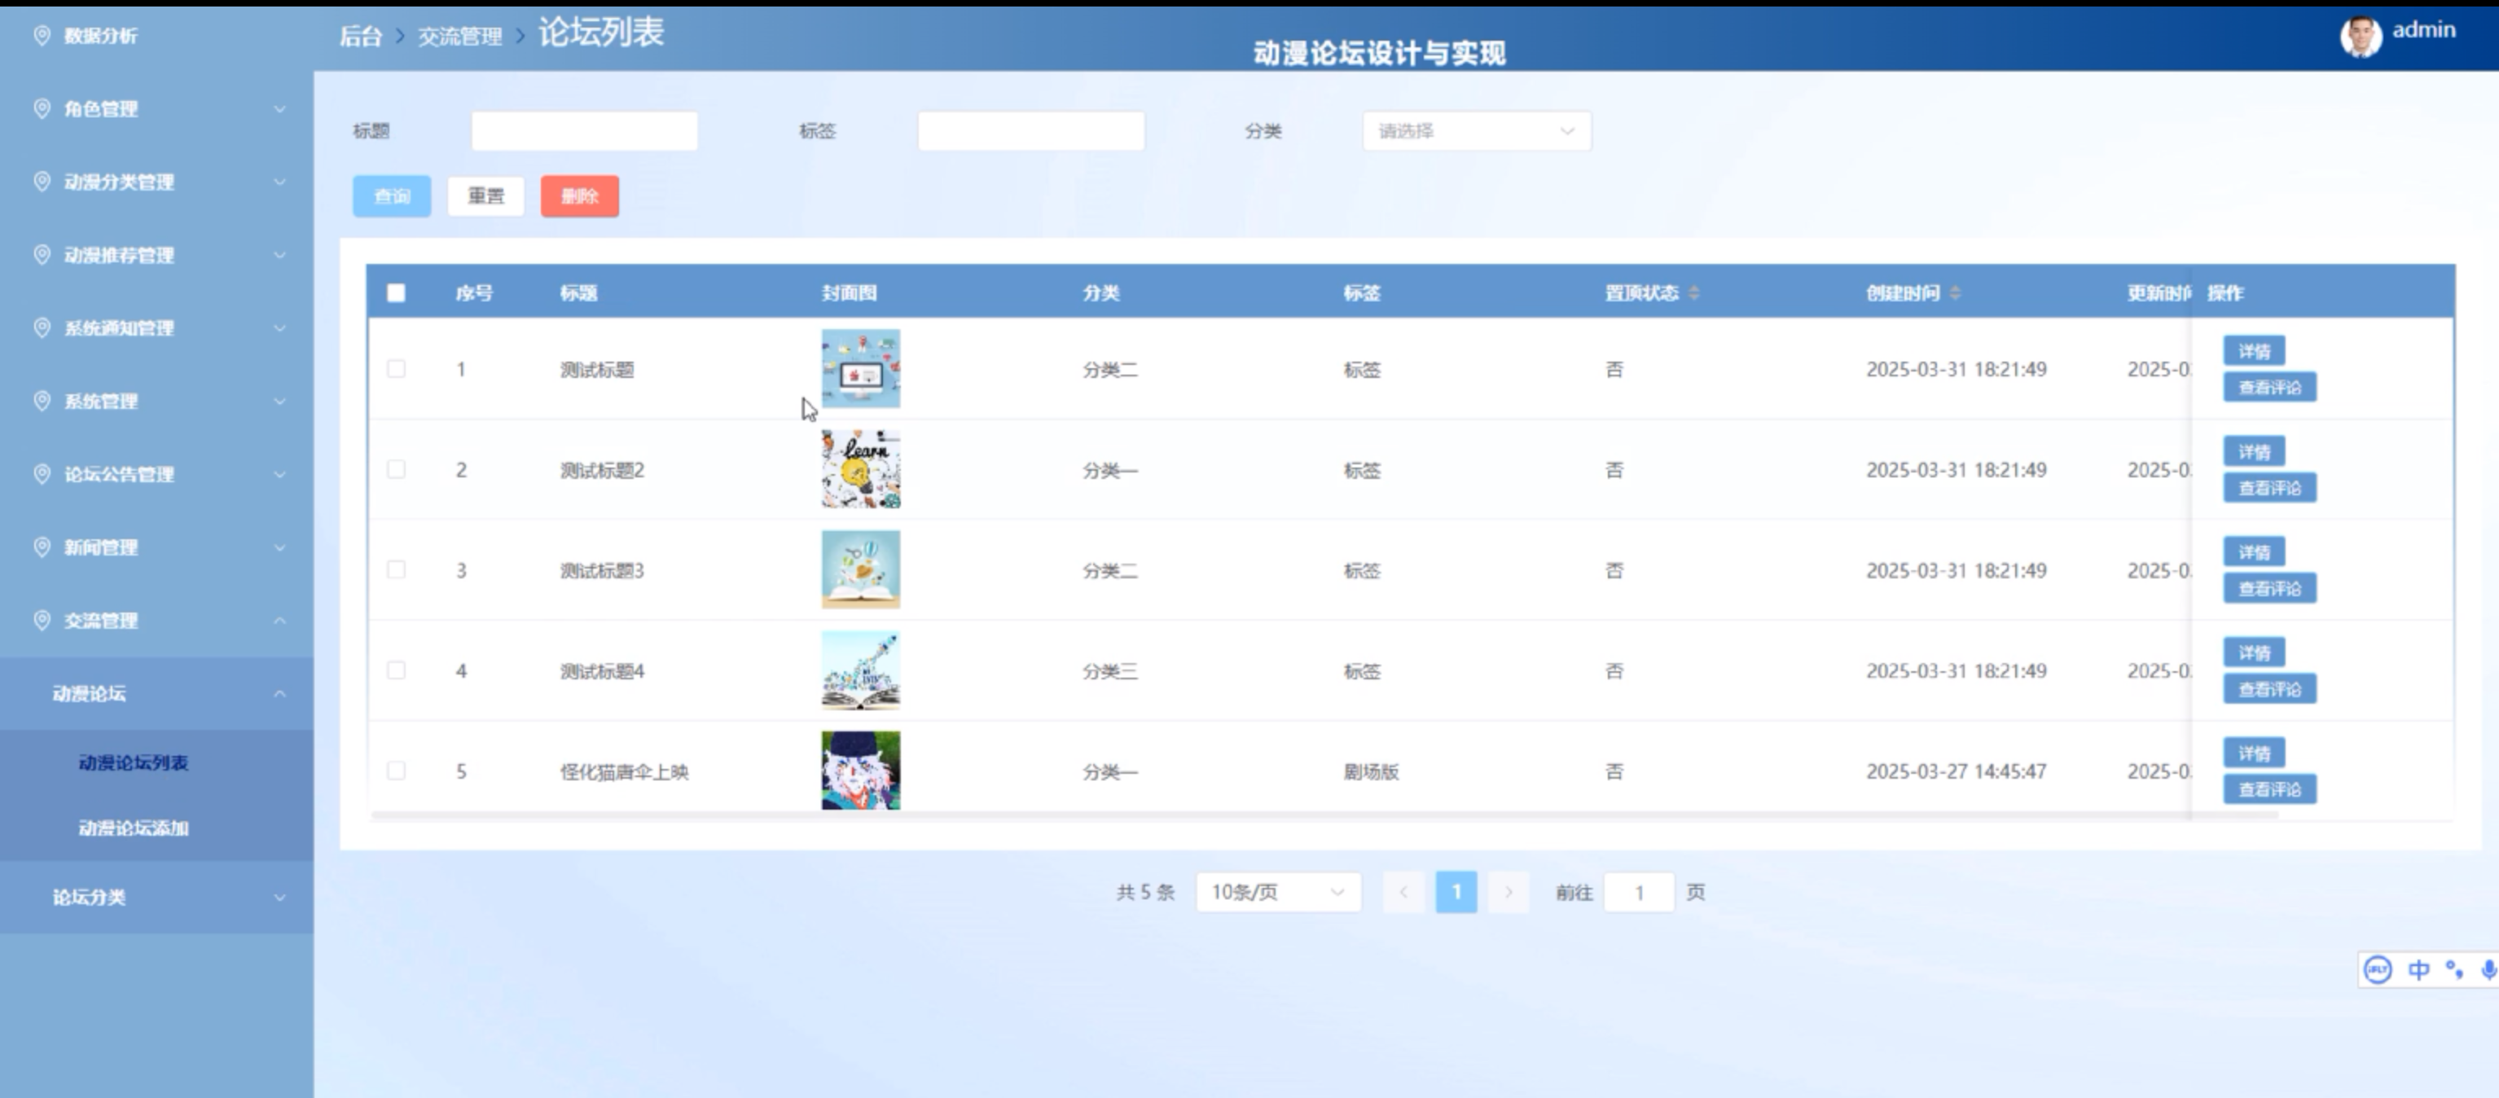Open the 10条/页 page size dropdown
The width and height of the screenshot is (2499, 1098).
click(x=1278, y=893)
